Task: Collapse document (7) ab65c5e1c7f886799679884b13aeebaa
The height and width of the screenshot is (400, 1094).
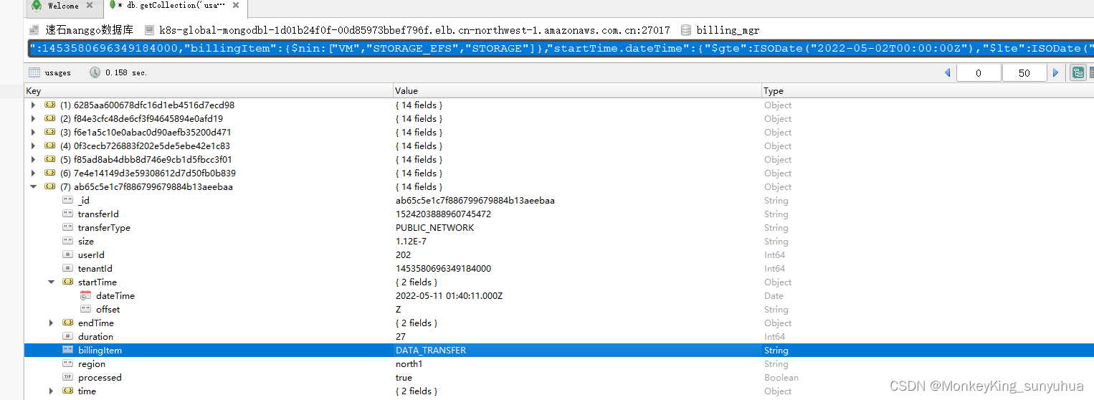Action: coord(33,186)
